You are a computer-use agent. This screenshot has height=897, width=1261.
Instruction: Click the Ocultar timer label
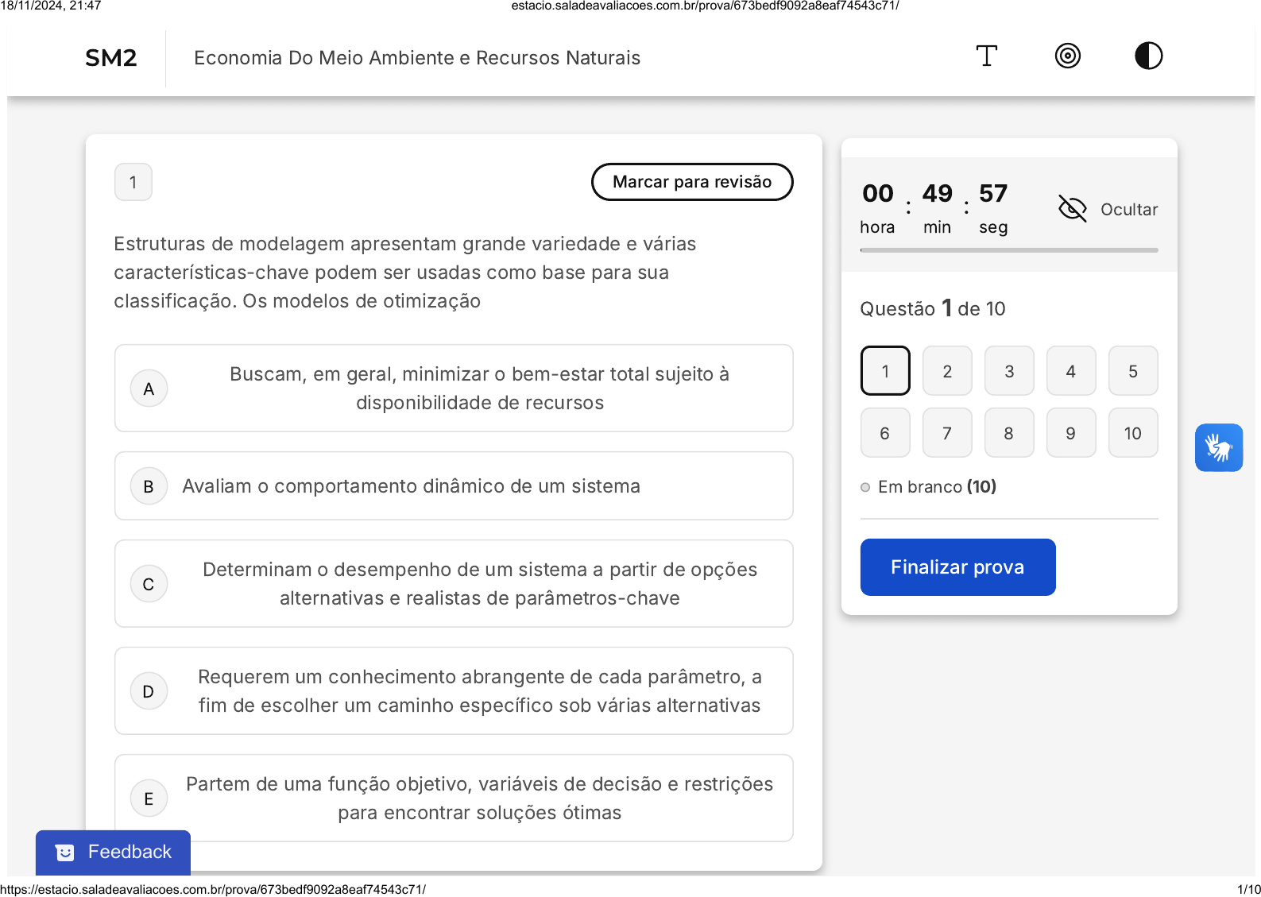[1128, 210]
